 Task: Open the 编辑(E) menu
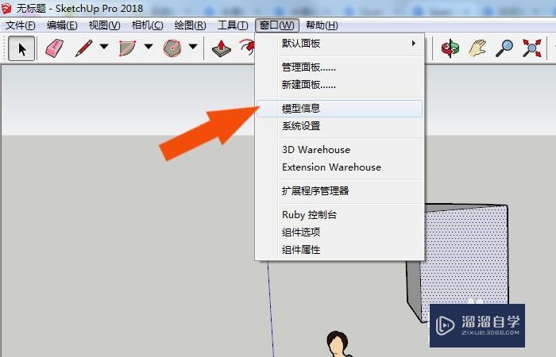62,25
